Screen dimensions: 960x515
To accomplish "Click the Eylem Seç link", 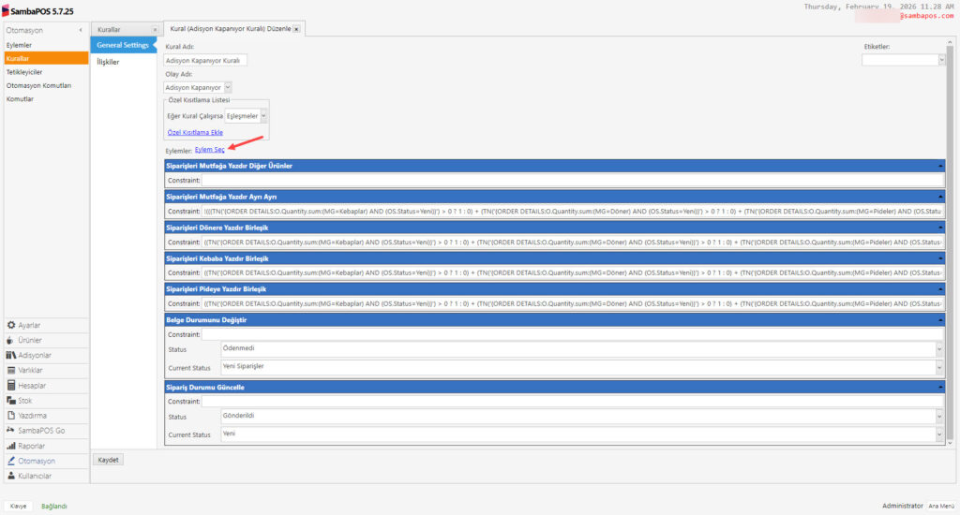I will click(x=209, y=150).
